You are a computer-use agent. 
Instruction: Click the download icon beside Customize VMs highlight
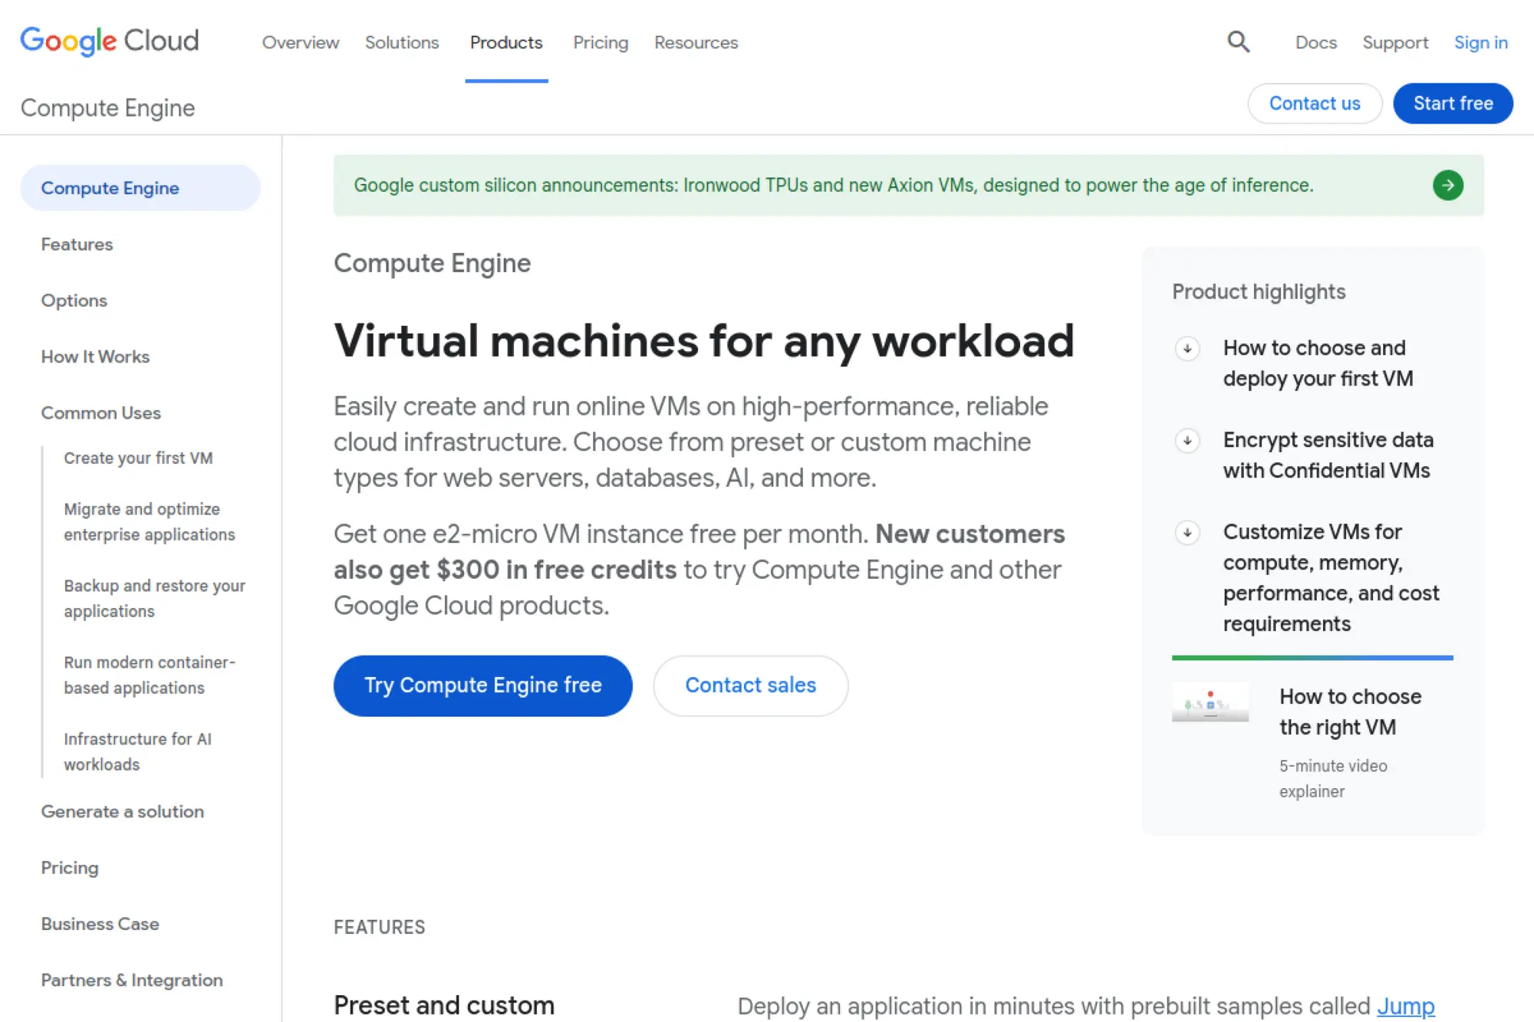coord(1187,533)
